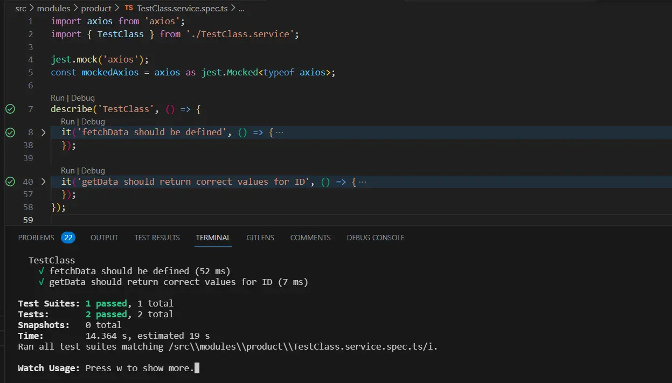Show the GITLENS panel tab

(x=260, y=238)
